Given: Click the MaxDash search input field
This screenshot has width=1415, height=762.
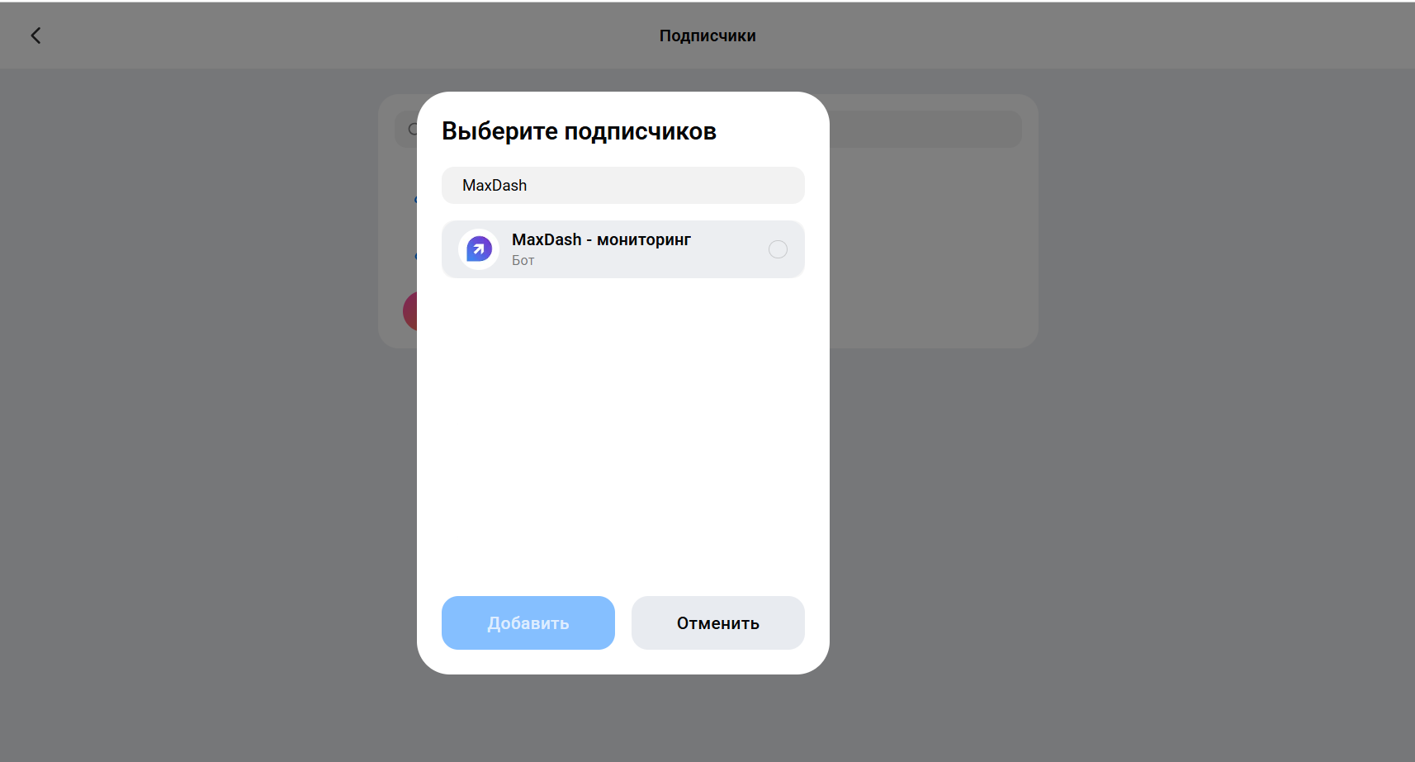Looking at the screenshot, I should [x=623, y=186].
